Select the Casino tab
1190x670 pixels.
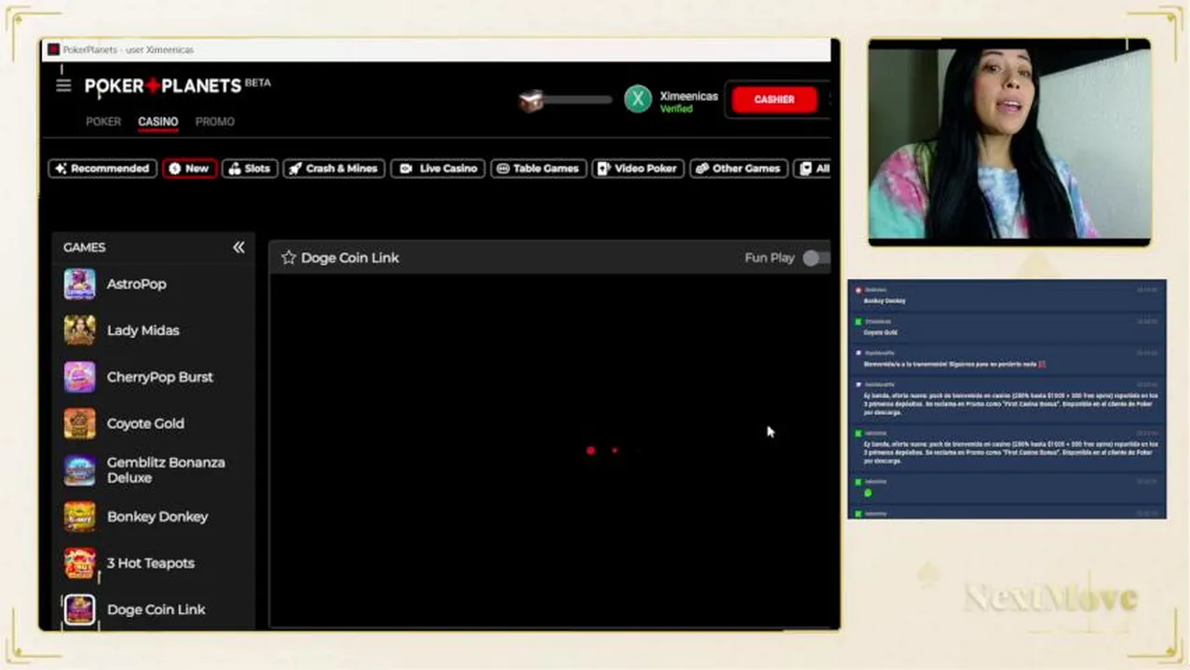click(x=158, y=122)
